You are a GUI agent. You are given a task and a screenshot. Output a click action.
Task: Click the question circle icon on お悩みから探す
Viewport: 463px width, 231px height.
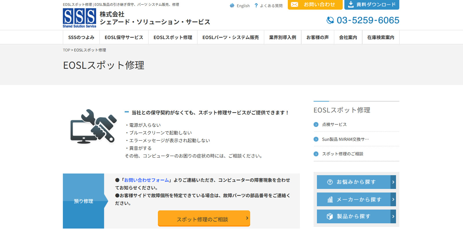(x=330, y=182)
